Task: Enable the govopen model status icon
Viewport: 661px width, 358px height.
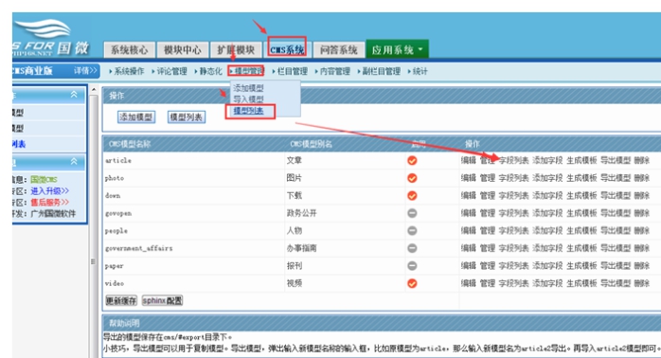Action: point(412,213)
